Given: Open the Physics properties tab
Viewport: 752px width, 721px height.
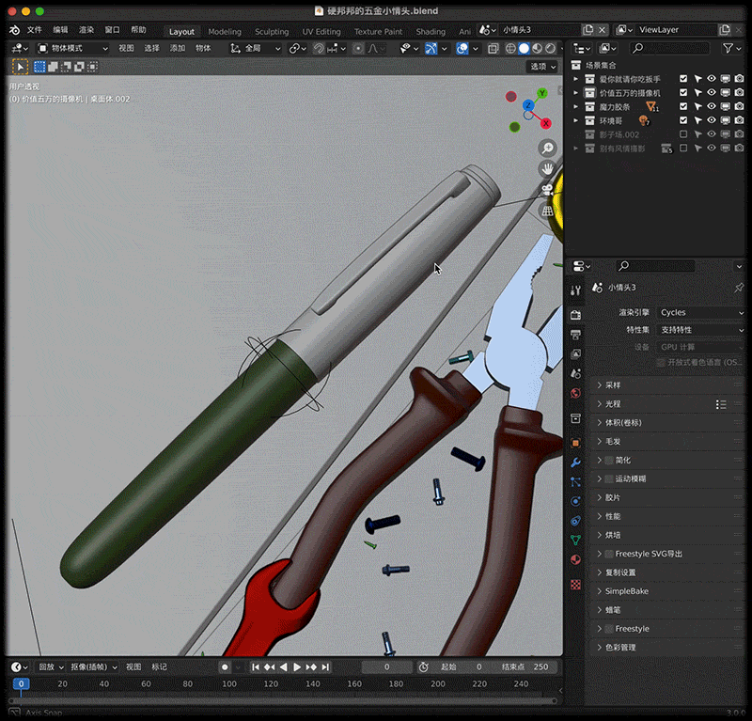Looking at the screenshot, I should pyautogui.click(x=576, y=501).
